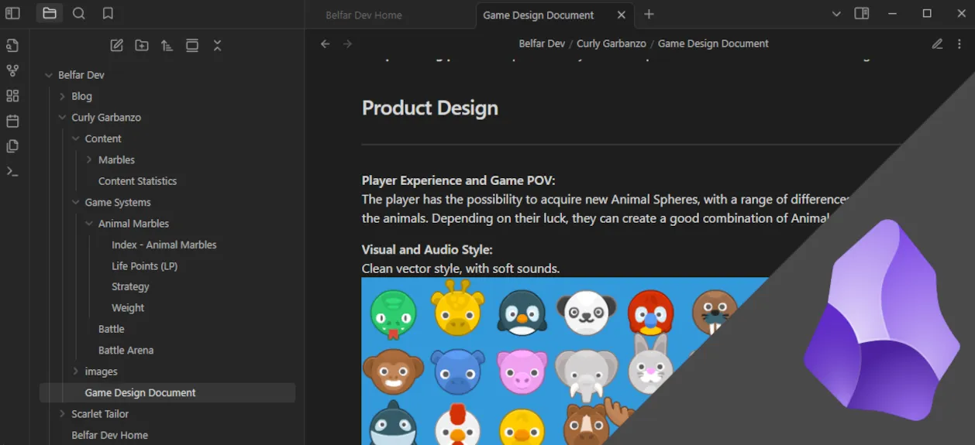Viewport: 975px width, 445px height.
Task: Toggle the right sidebar panel
Action: [x=861, y=14]
